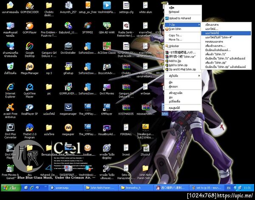Choose เปิดเอกสาร (Open archive) in 7-Zip submenu
This screenshot has width=255, height=200.
point(226,25)
